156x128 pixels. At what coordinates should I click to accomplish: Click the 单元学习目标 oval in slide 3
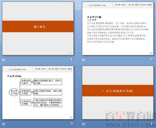click(x=14, y=92)
